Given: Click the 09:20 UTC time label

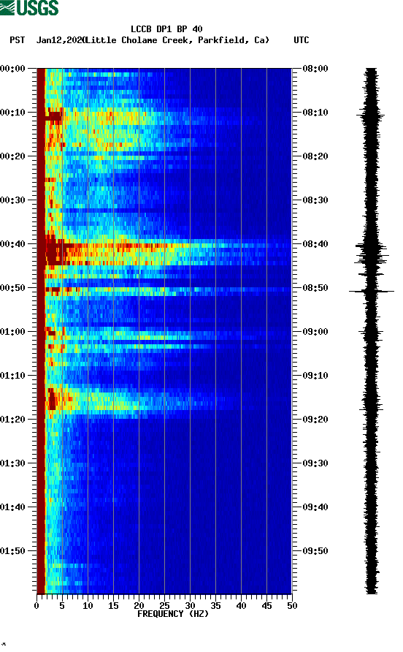Looking at the screenshot, I should (315, 420).
